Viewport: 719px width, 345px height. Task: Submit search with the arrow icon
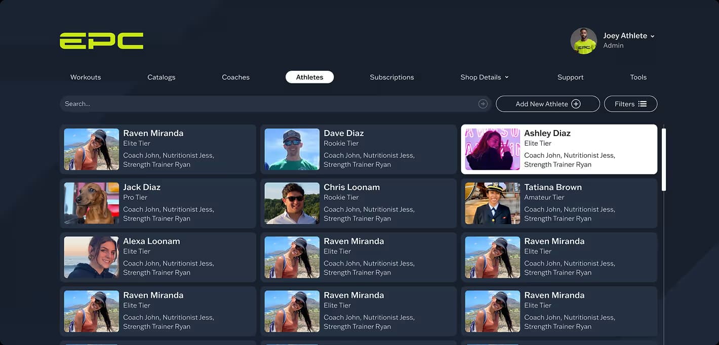pos(483,104)
